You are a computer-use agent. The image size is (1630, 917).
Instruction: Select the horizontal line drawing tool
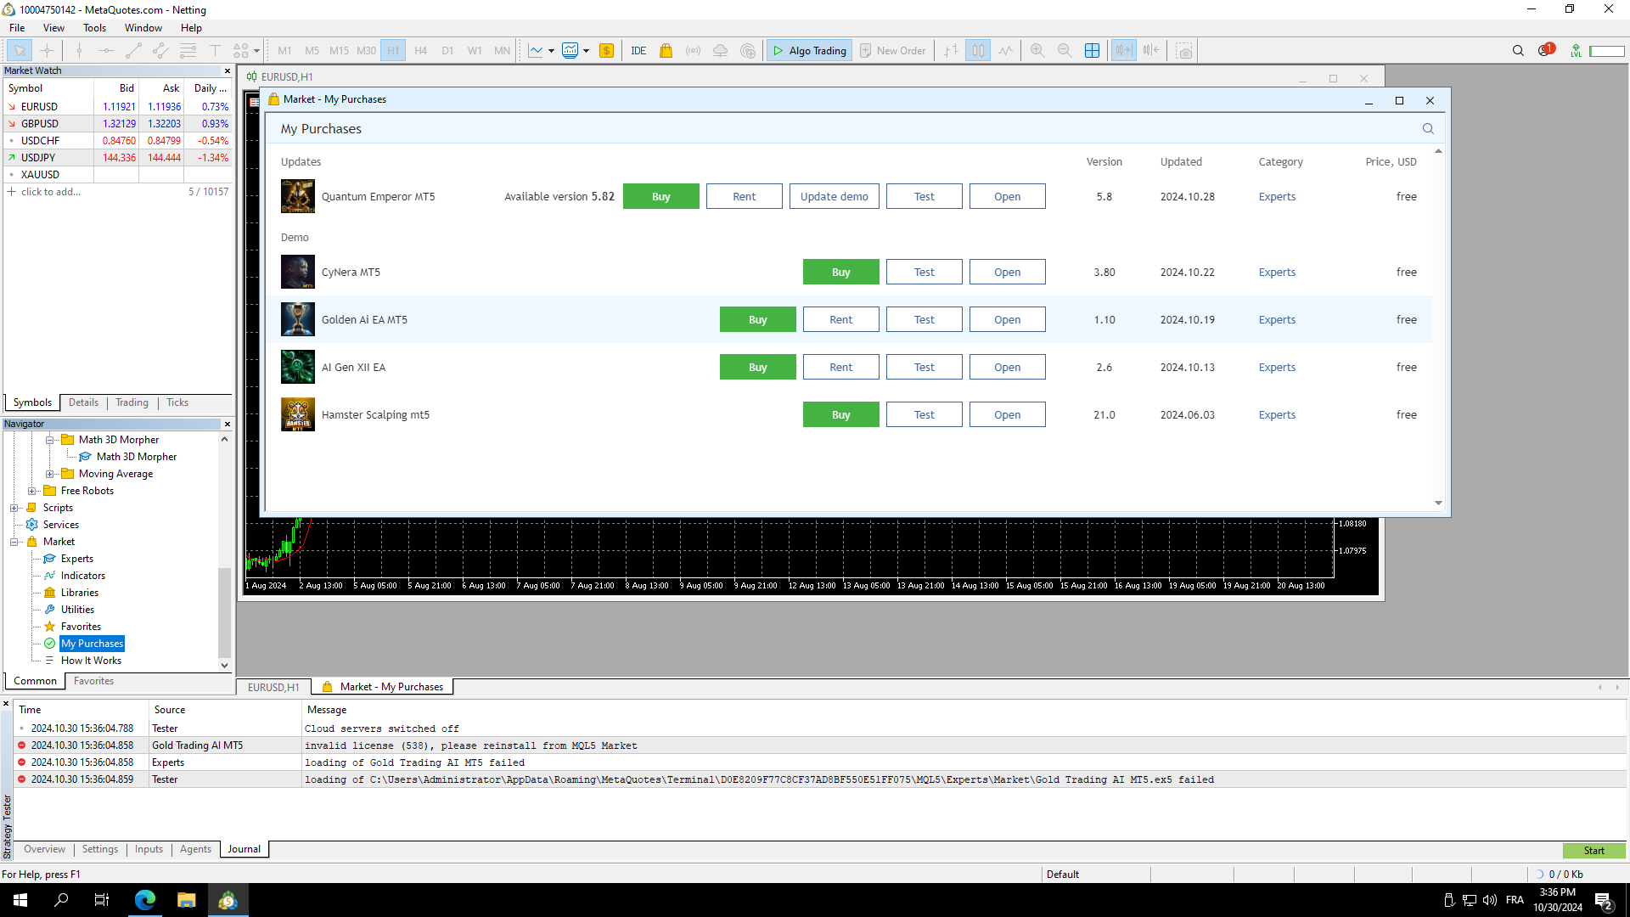(106, 51)
